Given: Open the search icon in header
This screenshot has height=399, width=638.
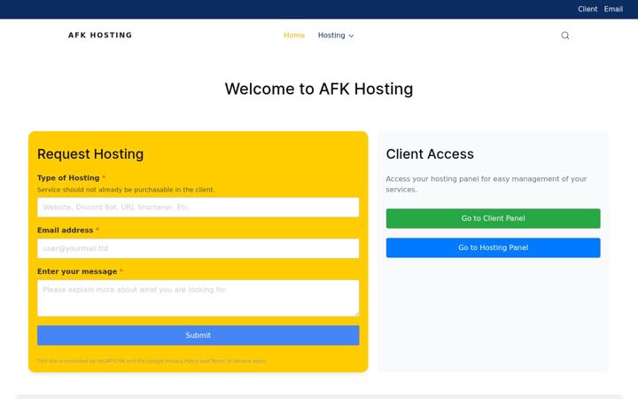Looking at the screenshot, I should click(x=564, y=35).
